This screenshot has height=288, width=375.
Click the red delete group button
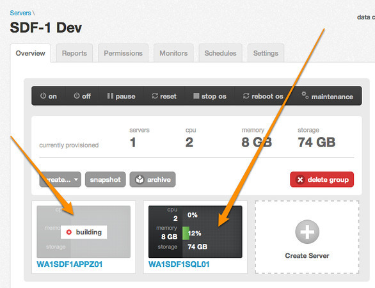[x=322, y=179]
